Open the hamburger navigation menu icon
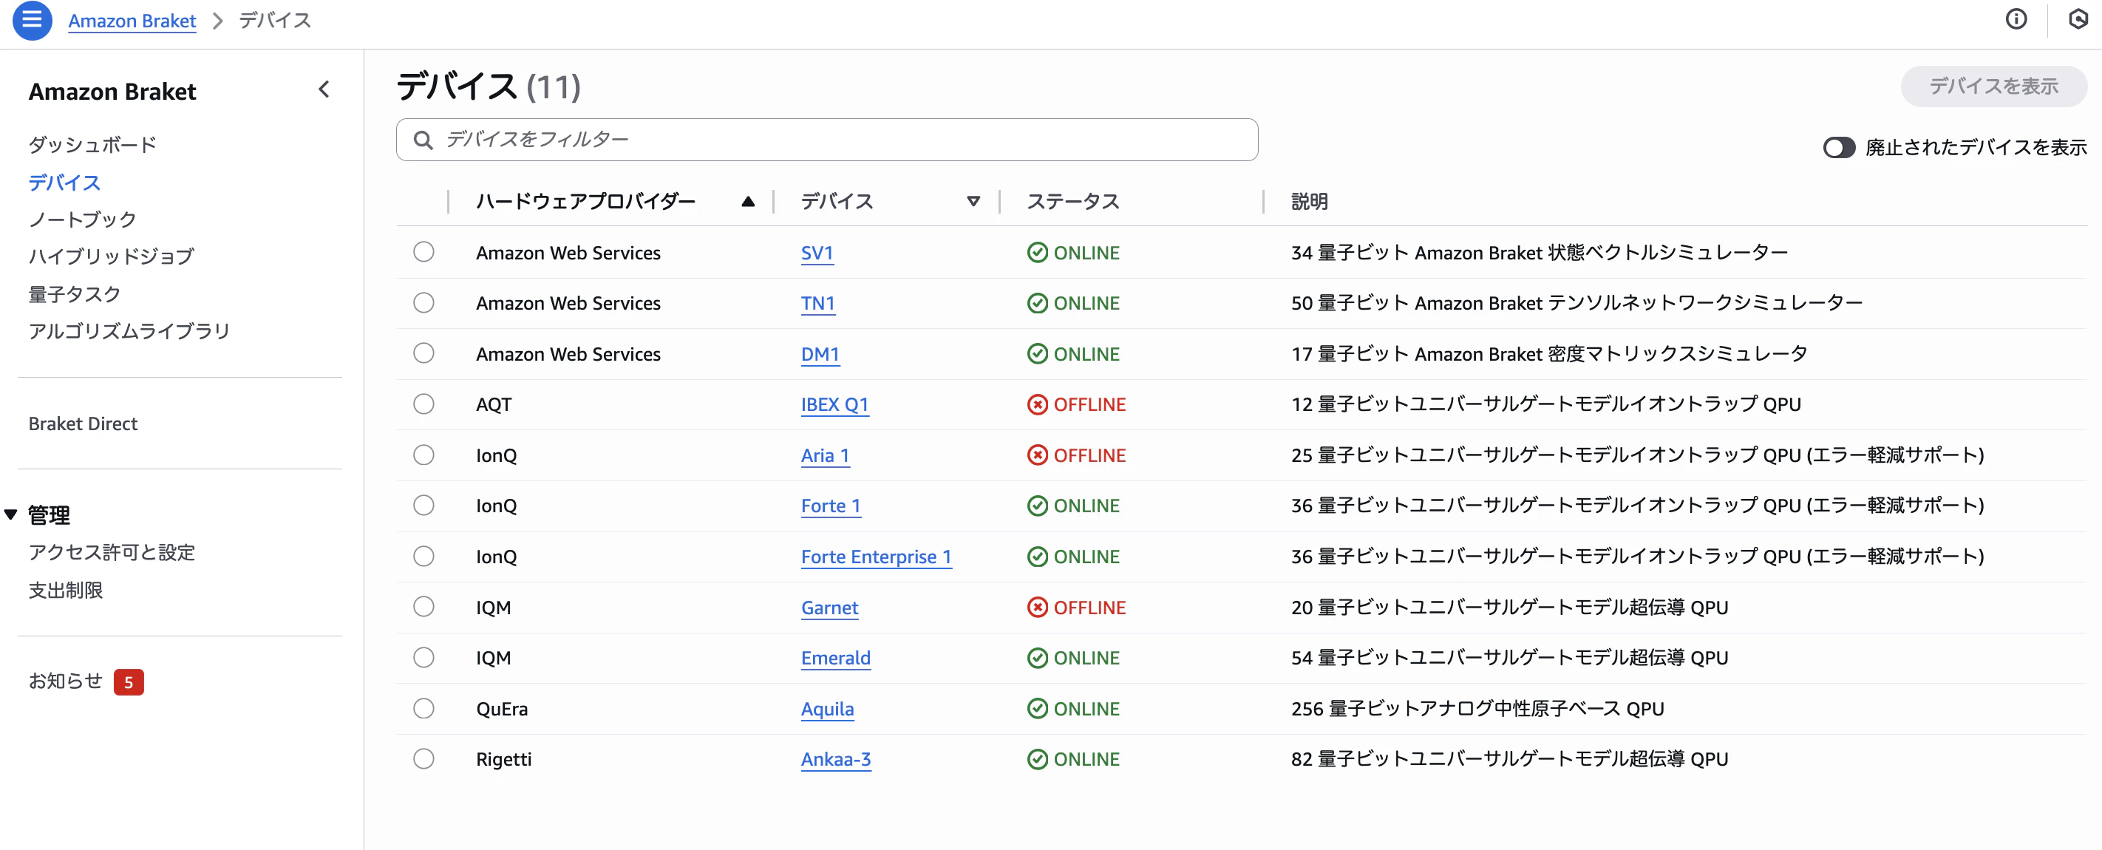This screenshot has width=2102, height=850. tap(32, 19)
